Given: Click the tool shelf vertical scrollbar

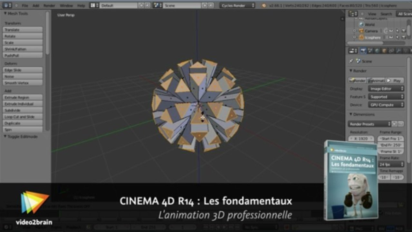Looking at the screenshot, I should coord(48,32).
